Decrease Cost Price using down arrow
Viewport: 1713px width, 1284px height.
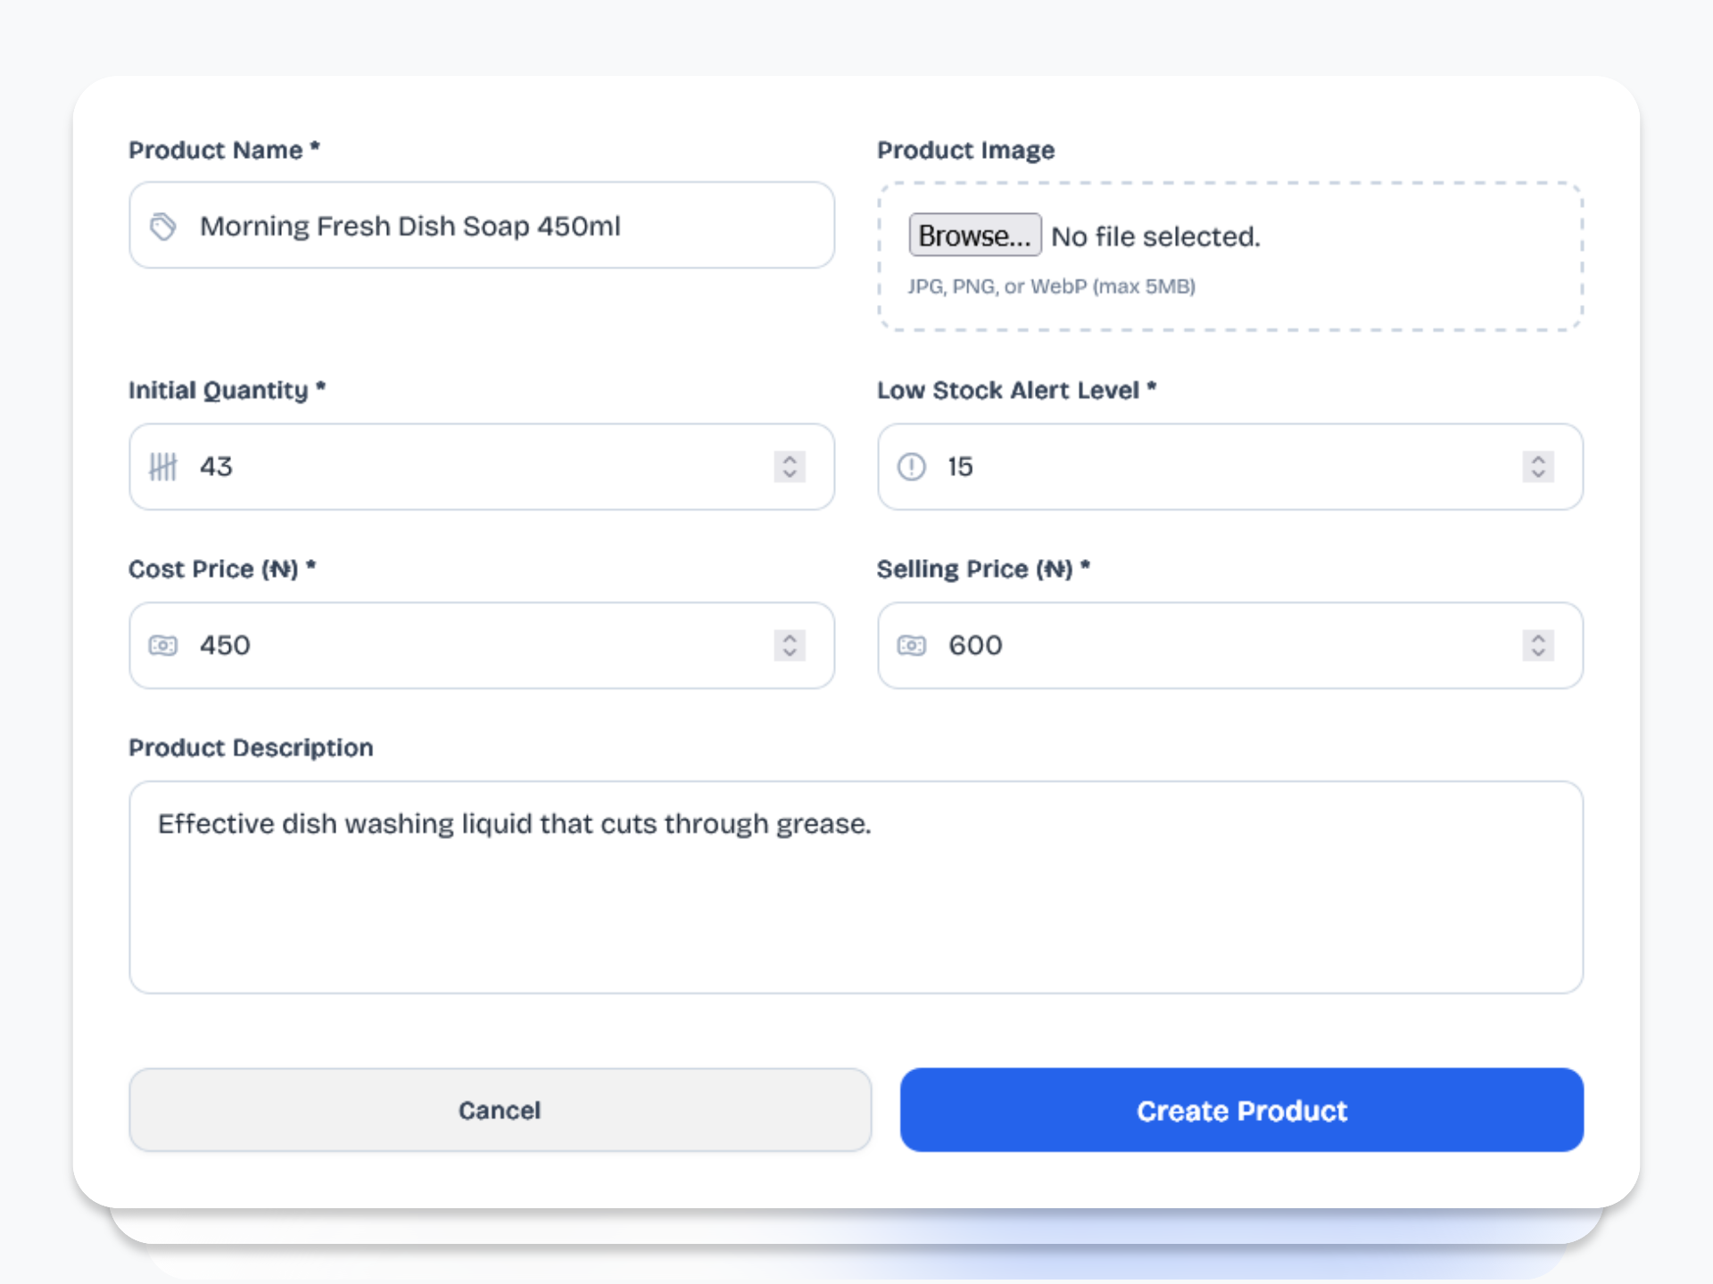coord(790,653)
